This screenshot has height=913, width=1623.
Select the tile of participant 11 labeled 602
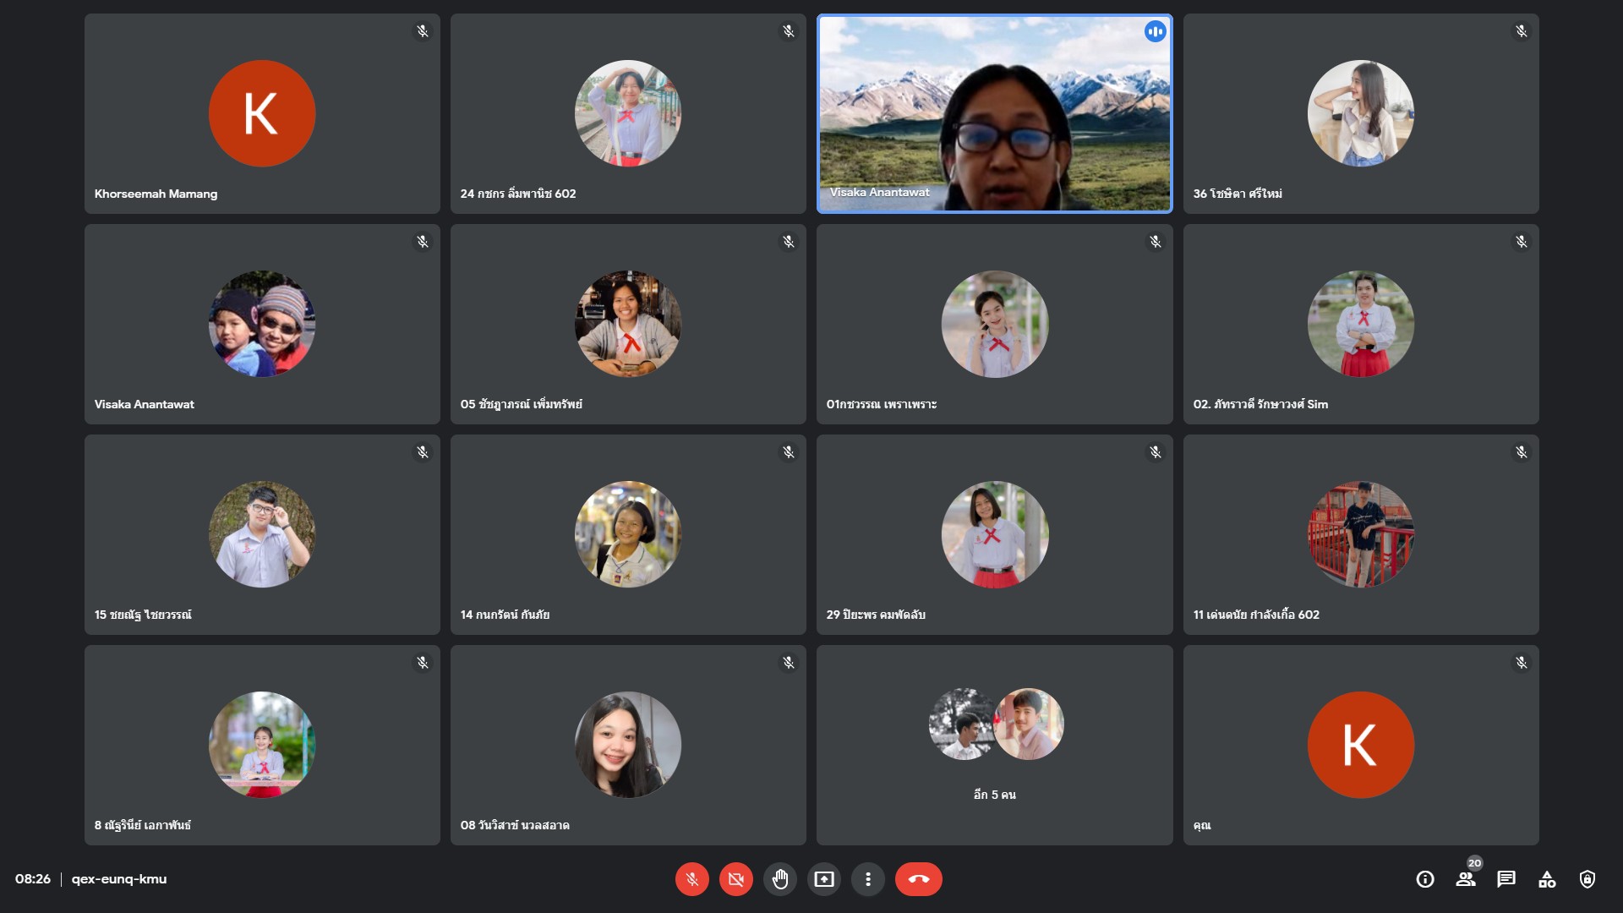1360,534
